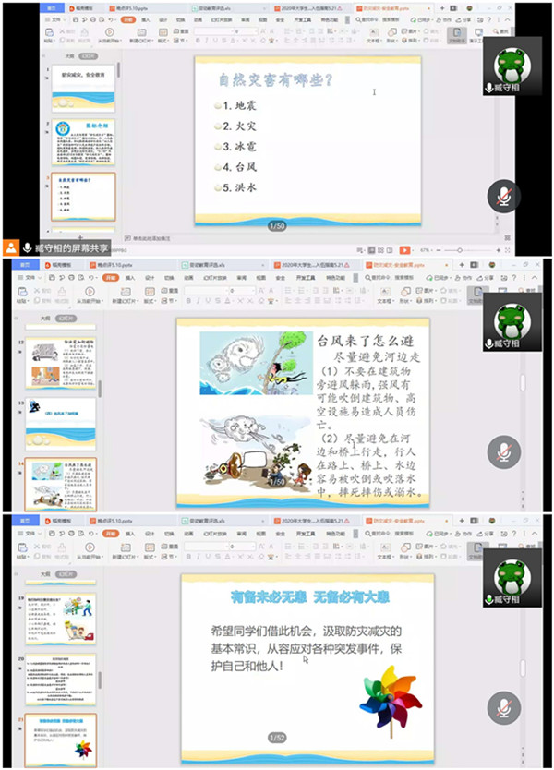Click Paste icon in window showing 自然灾害有哪些 slide
The image size is (554, 770).
tap(49, 32)
